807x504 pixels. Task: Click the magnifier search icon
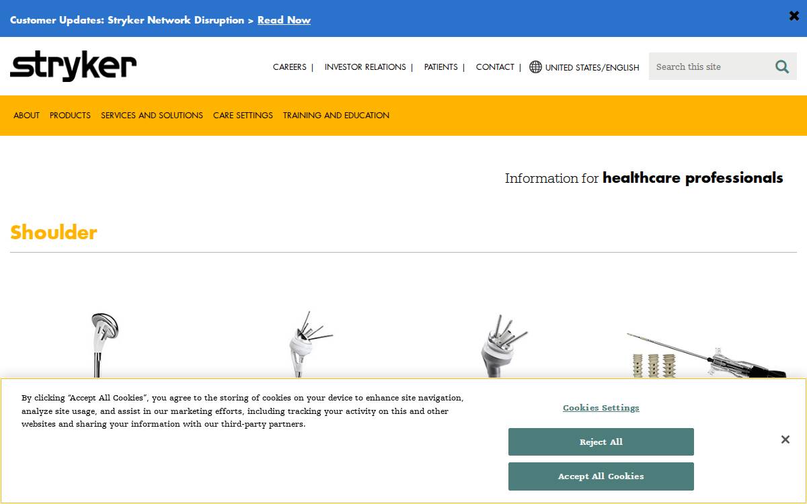(782, 67)
